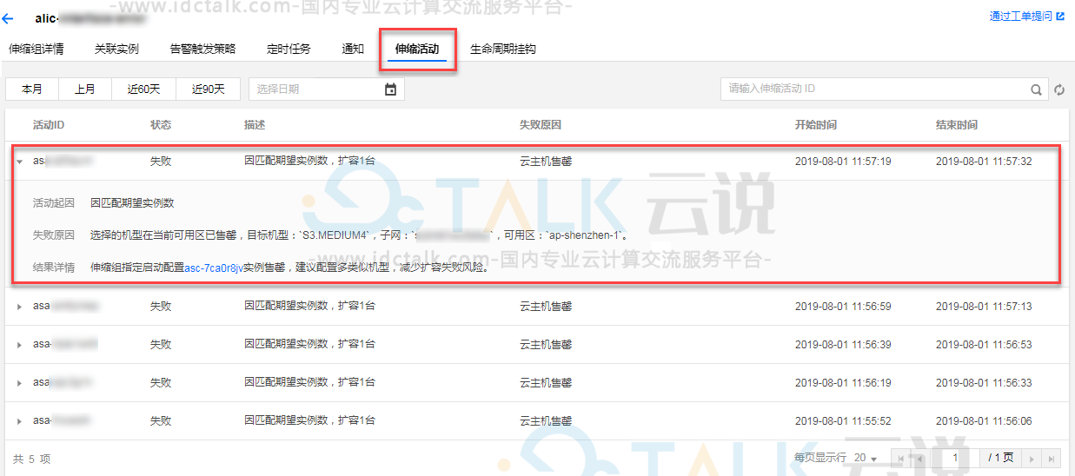Click the 结果详情 label in expanded details
This screenshot has width=1075, height=476.
[54, 268]
